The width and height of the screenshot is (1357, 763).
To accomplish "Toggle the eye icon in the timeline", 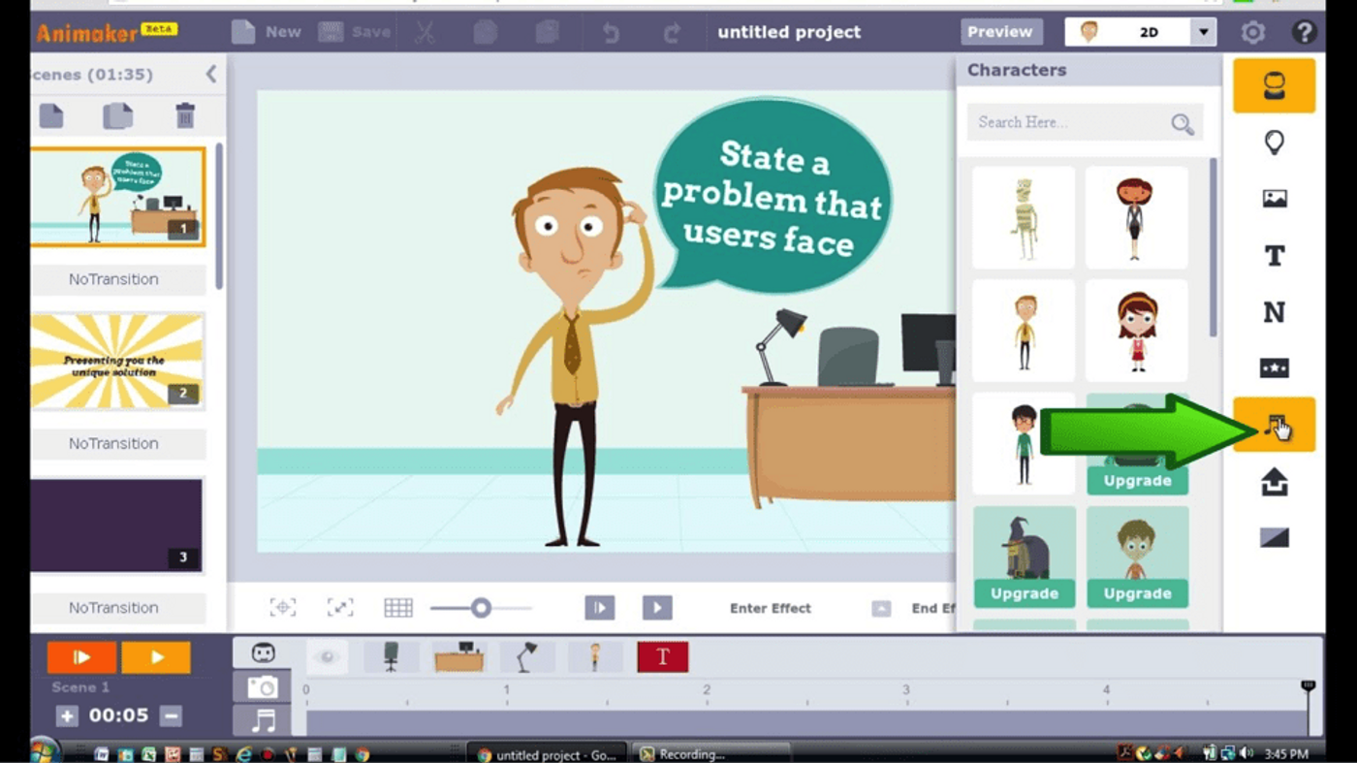I will 327,657.
